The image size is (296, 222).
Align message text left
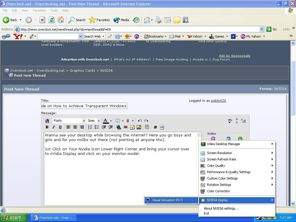pyautogui.click(x=68, y=127)
